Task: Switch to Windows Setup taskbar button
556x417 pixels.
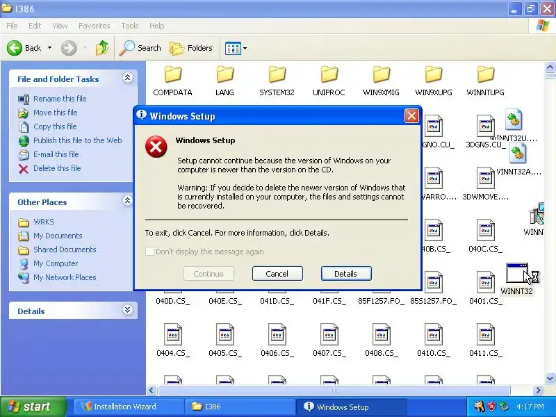Action: pos(350,407)
